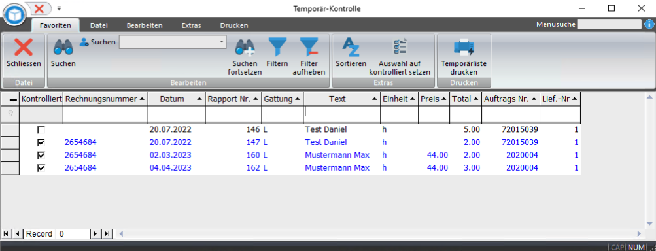Jump to first record navigation button

tap(6, 234)
